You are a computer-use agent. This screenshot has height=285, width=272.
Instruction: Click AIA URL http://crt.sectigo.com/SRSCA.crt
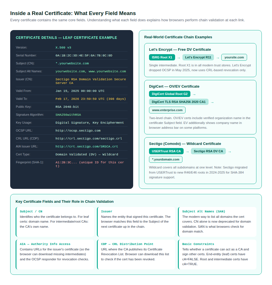tap(87, 147)
